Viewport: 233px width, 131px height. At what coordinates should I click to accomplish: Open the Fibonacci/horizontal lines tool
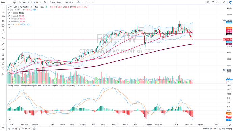point(3,17)
